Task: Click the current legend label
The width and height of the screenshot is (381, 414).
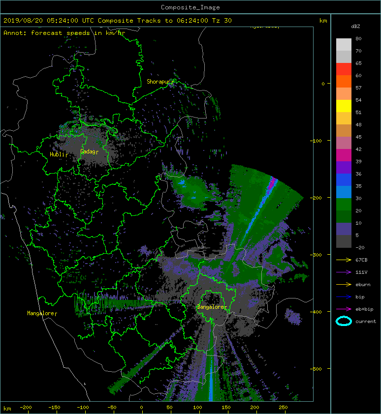Action: pos(366,322)
